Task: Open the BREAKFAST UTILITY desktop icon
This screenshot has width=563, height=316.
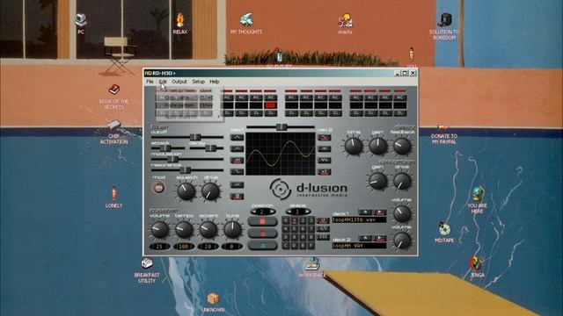Action: [x=147, y=270]
